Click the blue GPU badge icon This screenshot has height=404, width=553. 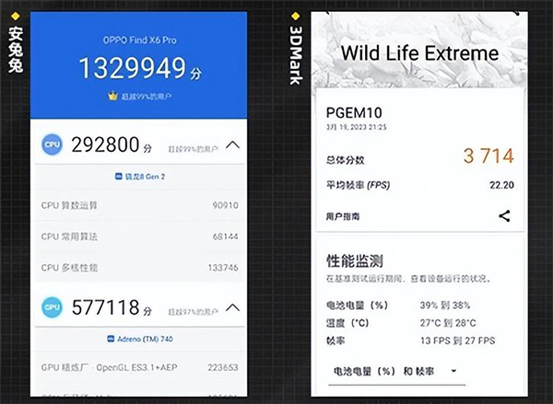53,306
